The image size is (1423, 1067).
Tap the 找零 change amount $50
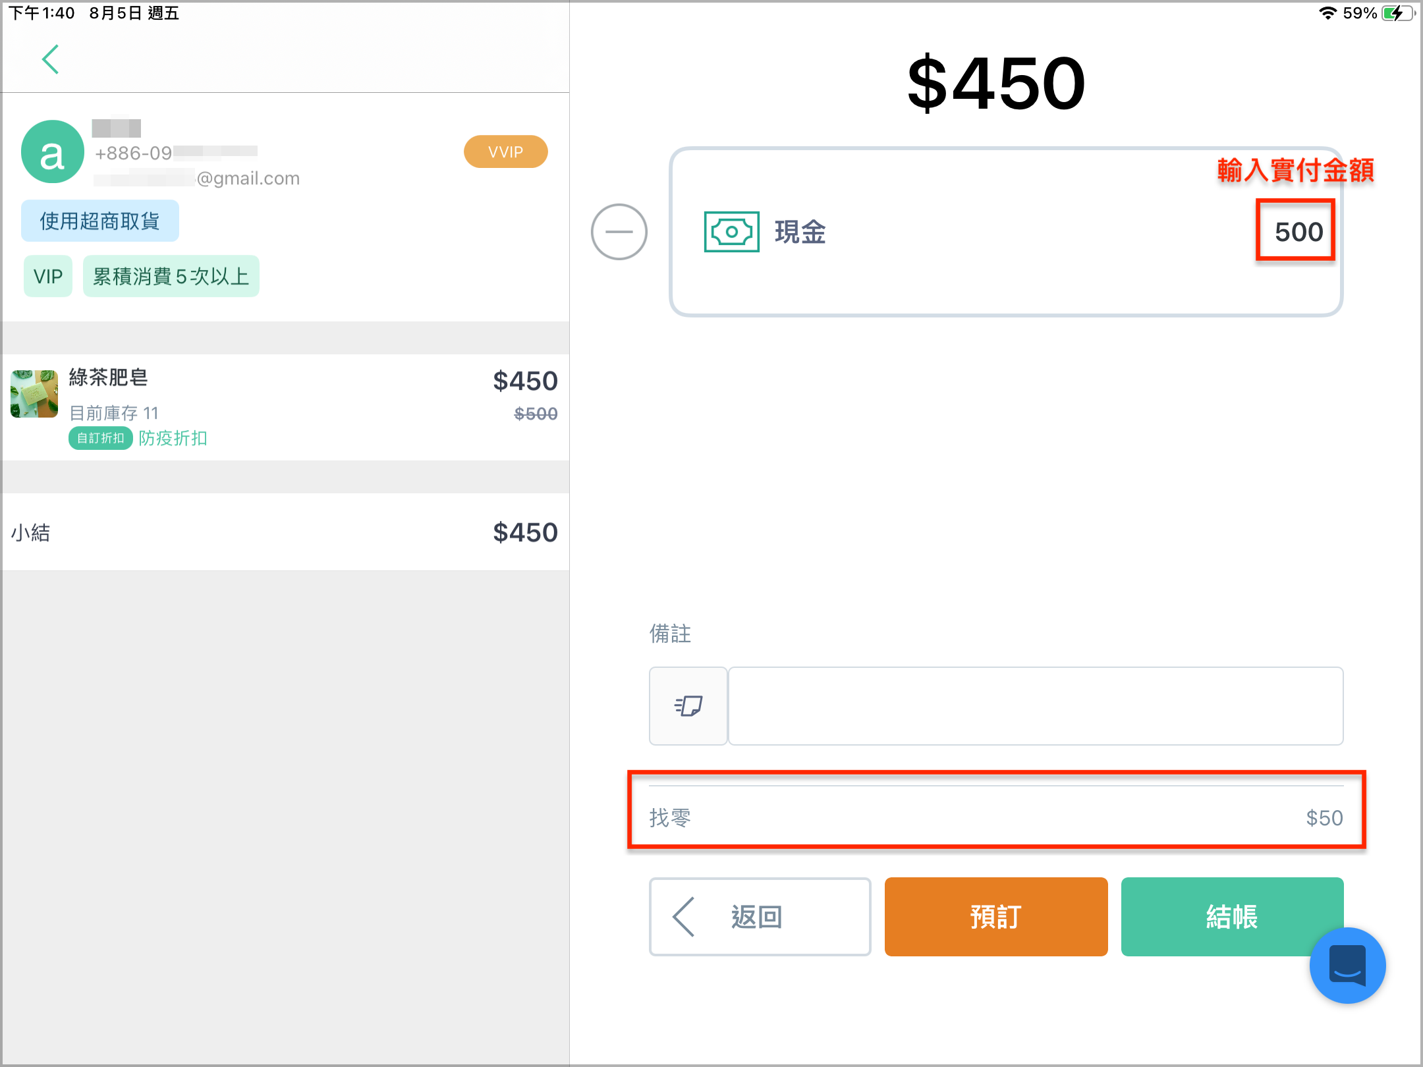point(1324,817)
